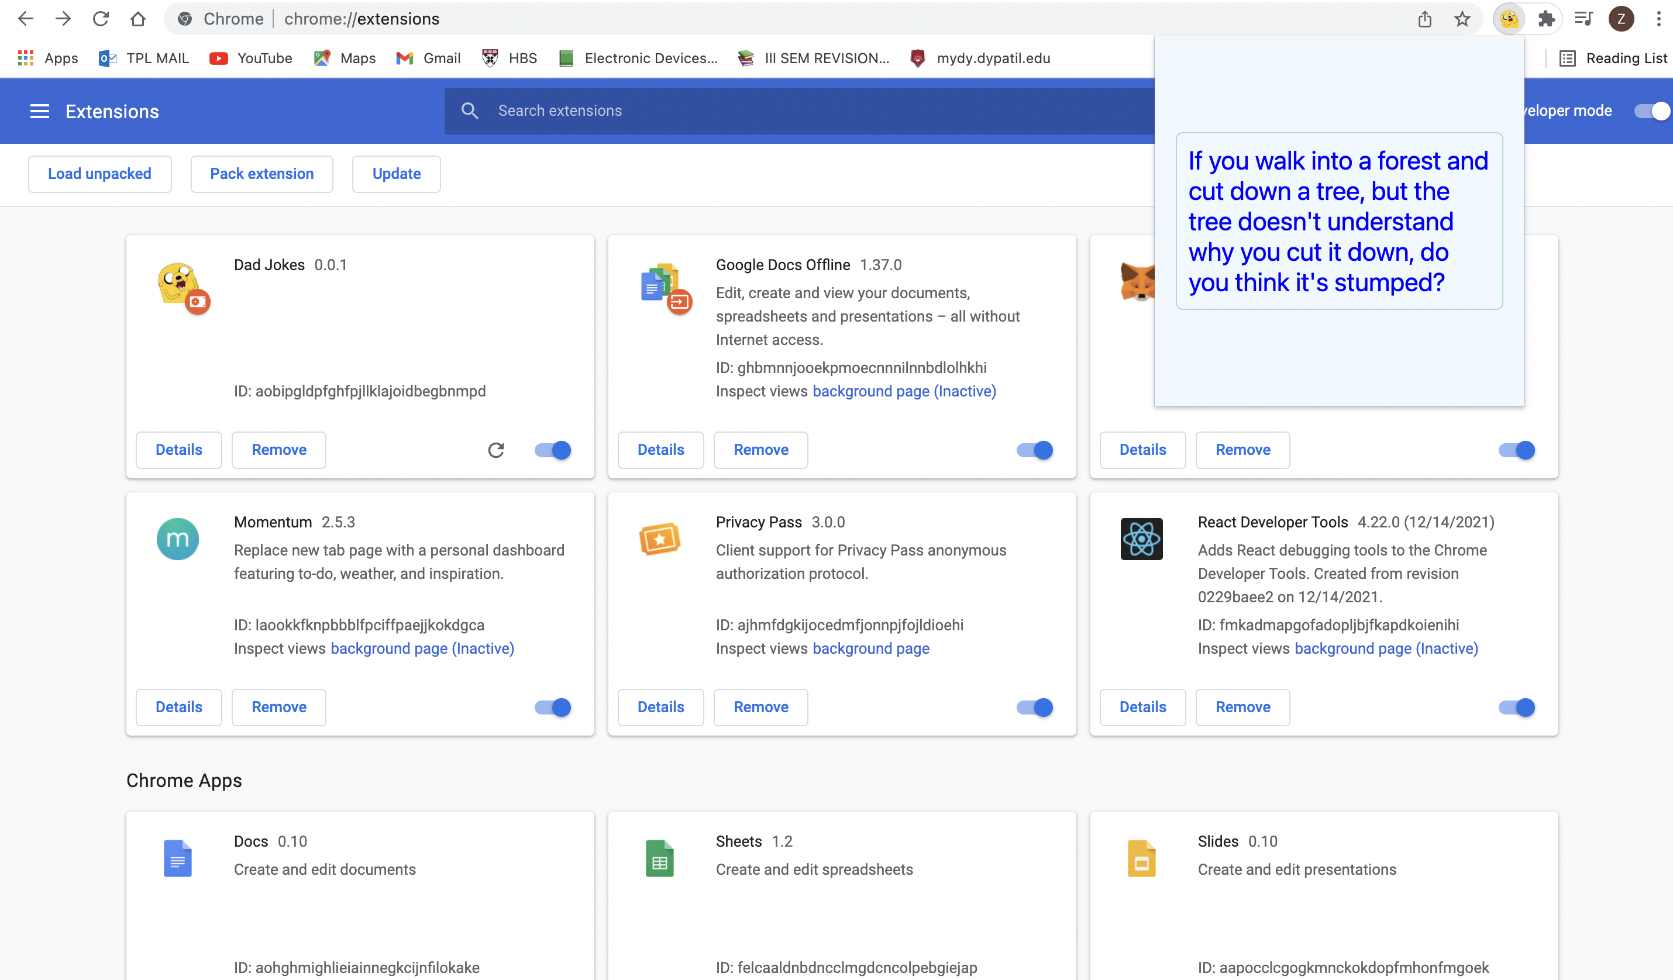
Task: Click the Load unpacked button
Action: 99,174
